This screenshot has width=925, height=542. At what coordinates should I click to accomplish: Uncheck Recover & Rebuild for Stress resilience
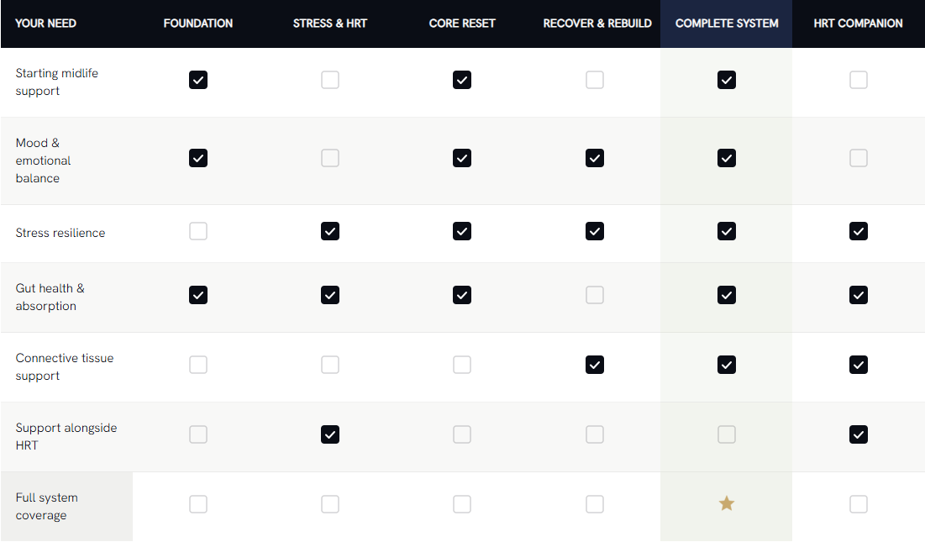595,231
